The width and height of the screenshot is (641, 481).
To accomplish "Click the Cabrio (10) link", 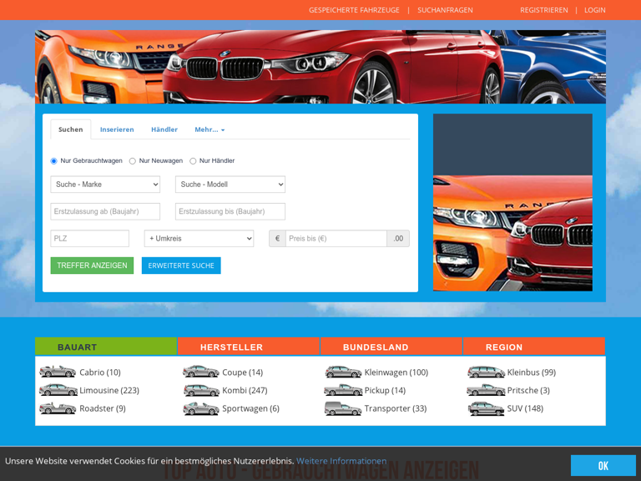I will coord(100,372).
